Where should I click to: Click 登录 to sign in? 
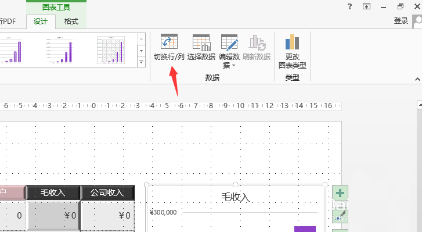click(401, 21)
